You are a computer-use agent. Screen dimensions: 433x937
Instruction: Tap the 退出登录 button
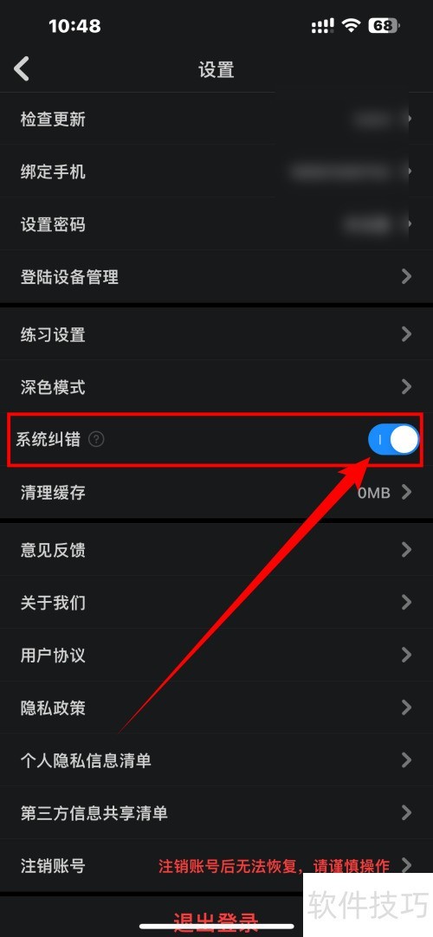(x=216, y=922)
